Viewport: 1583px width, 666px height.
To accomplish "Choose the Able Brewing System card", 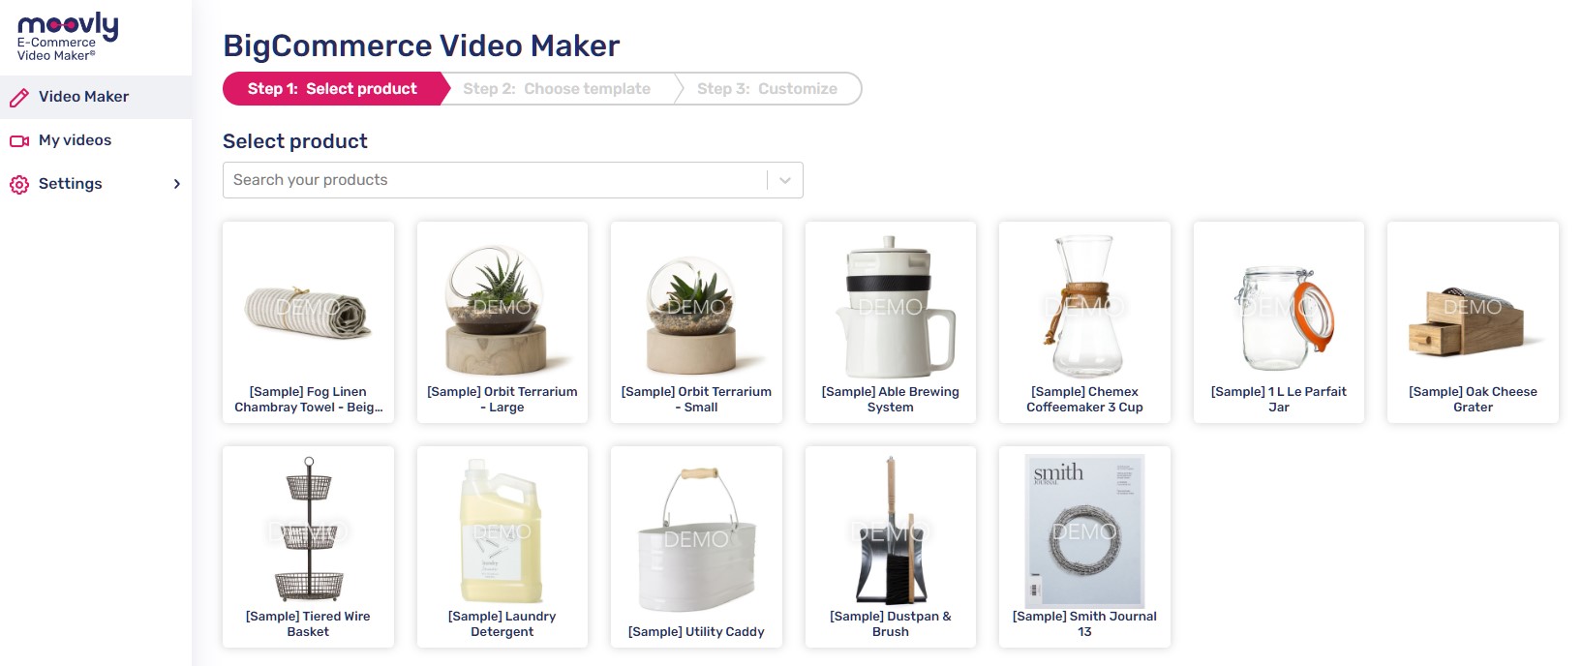I will click(x=891, y=322).
